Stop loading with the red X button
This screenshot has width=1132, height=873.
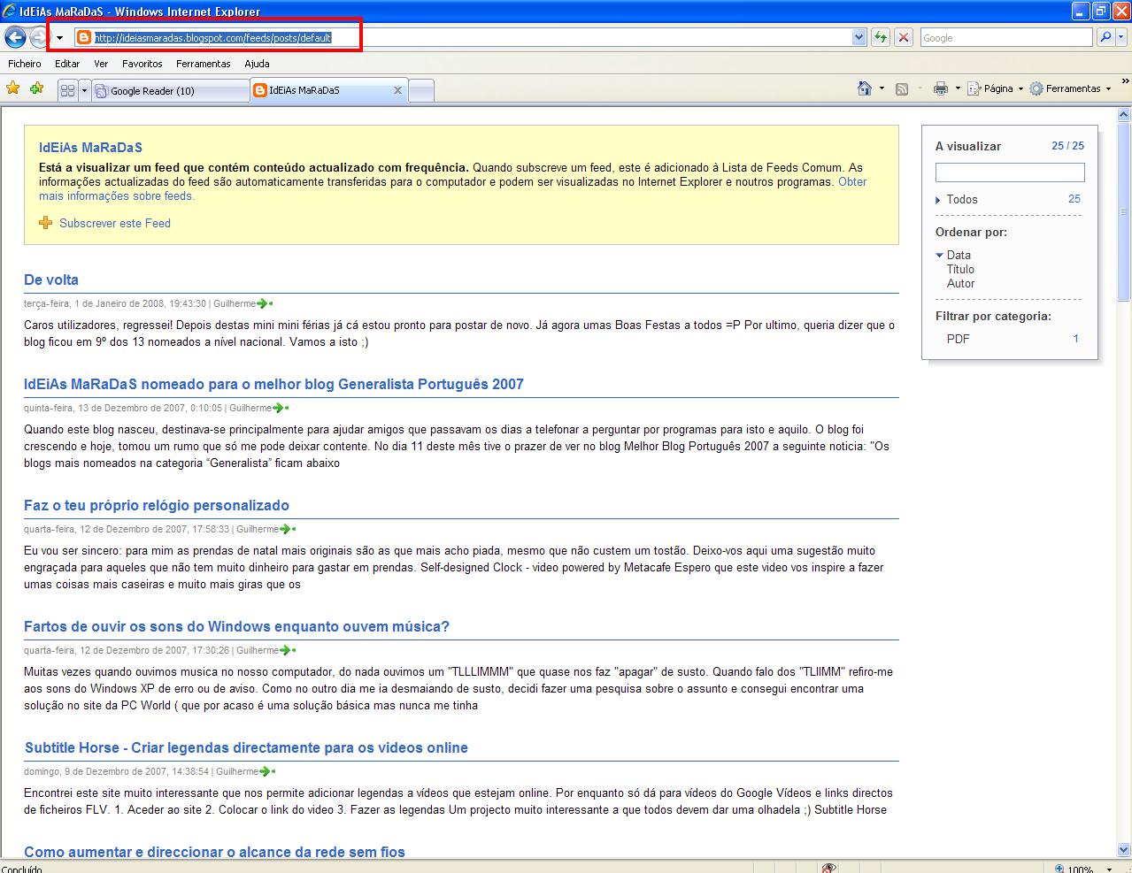pyautogui.click(x=904, y=37)
